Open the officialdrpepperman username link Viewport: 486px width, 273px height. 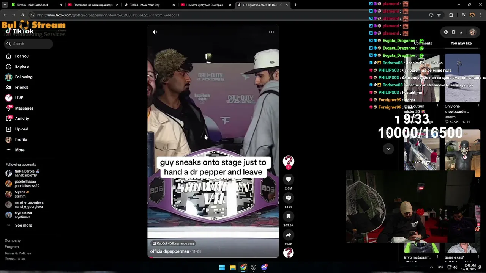point(169,251)
